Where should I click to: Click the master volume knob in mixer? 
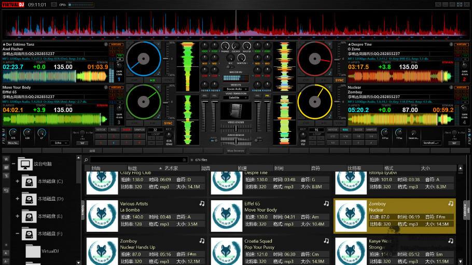[x=247, y=46]
